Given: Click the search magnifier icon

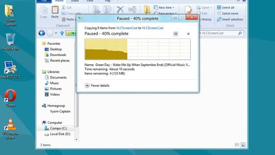Looking at the screenshot, I should [240, 33].
